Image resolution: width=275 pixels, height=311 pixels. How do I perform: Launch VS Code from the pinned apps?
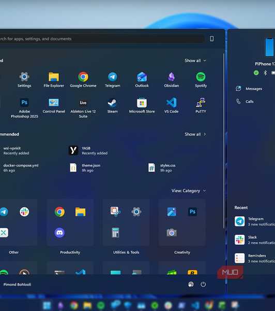coord(171,106)
